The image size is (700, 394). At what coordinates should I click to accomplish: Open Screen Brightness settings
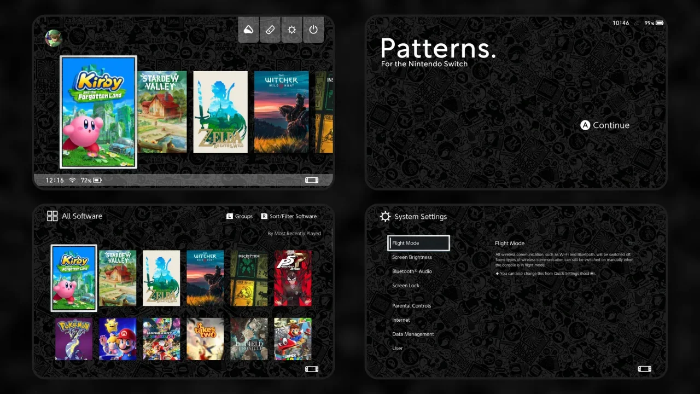(412, 257)
